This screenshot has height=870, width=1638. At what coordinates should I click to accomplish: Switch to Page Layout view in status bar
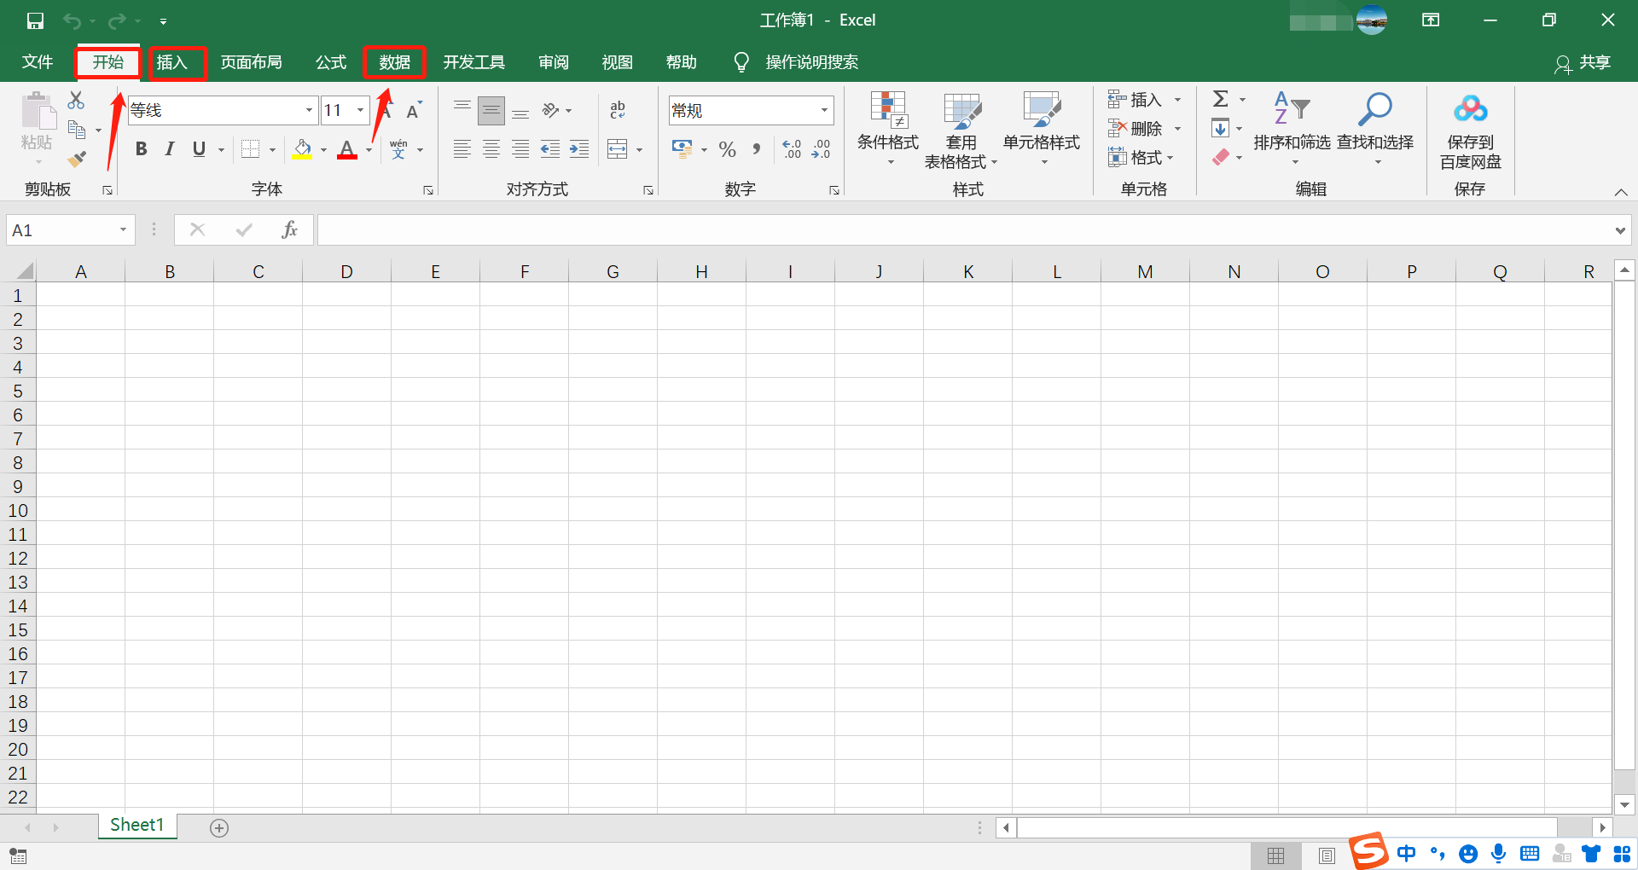(1327, 855)
